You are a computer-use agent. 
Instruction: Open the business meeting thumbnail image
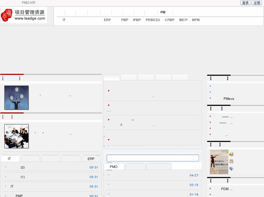[x=16, y=136]
